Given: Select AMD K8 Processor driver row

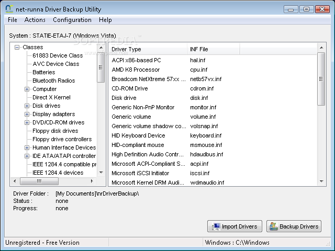Looking at the screenshot, I should click(x=213, y=70).
